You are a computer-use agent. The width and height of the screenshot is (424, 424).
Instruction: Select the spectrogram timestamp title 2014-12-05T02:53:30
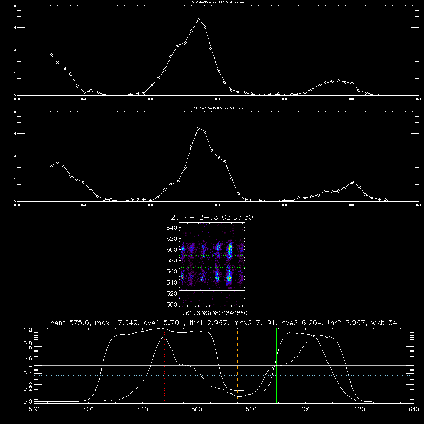212,217
